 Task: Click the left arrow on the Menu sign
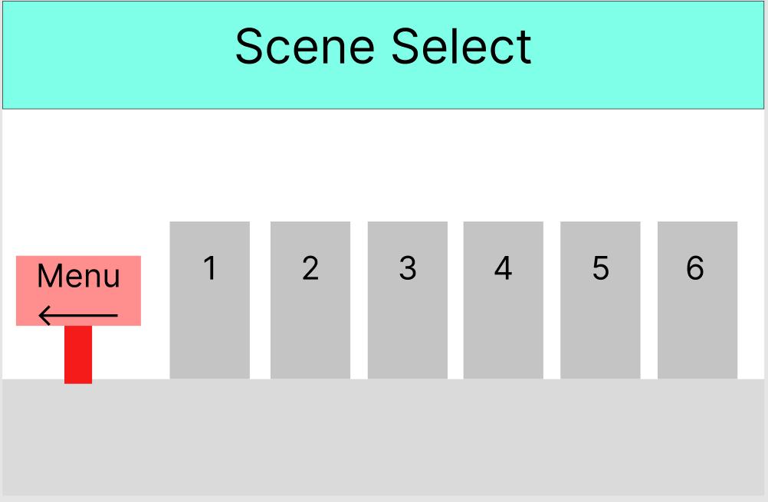tap(77, 313)
